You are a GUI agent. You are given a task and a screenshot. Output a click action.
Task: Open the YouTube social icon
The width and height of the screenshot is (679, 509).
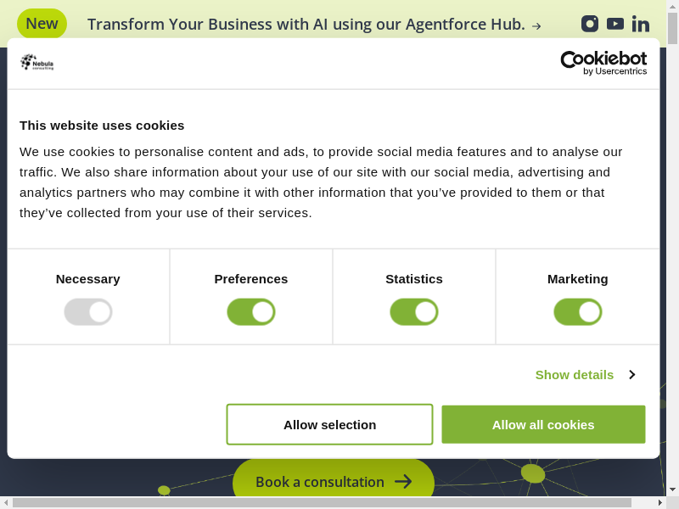pyautogui.click(x=615, y=24)
